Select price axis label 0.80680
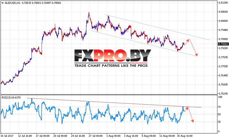229x139 pixels. click(x=223, y=12)
